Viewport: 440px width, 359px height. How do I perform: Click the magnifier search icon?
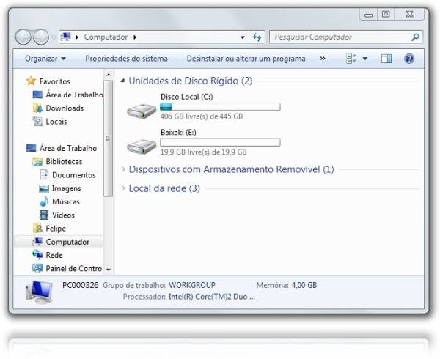pyautogui.click(x=415, y=37)
